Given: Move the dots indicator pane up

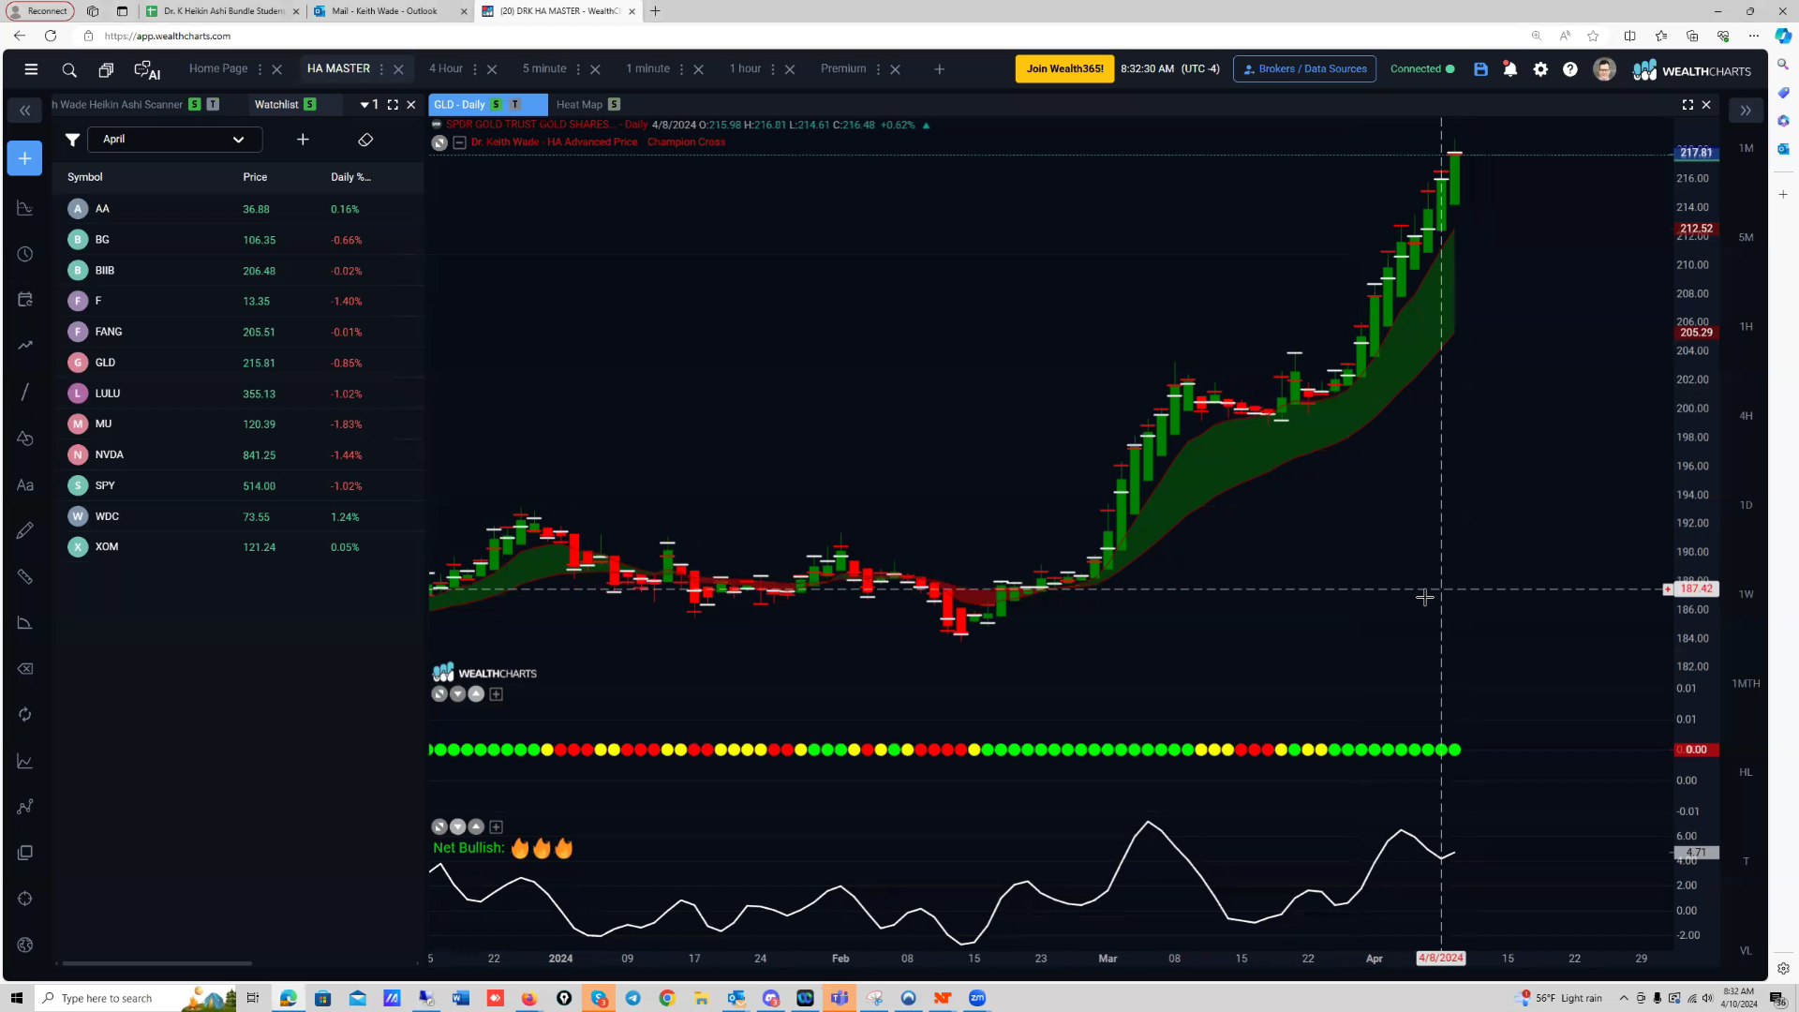Looking at the screenshot, I should (476, 694).
